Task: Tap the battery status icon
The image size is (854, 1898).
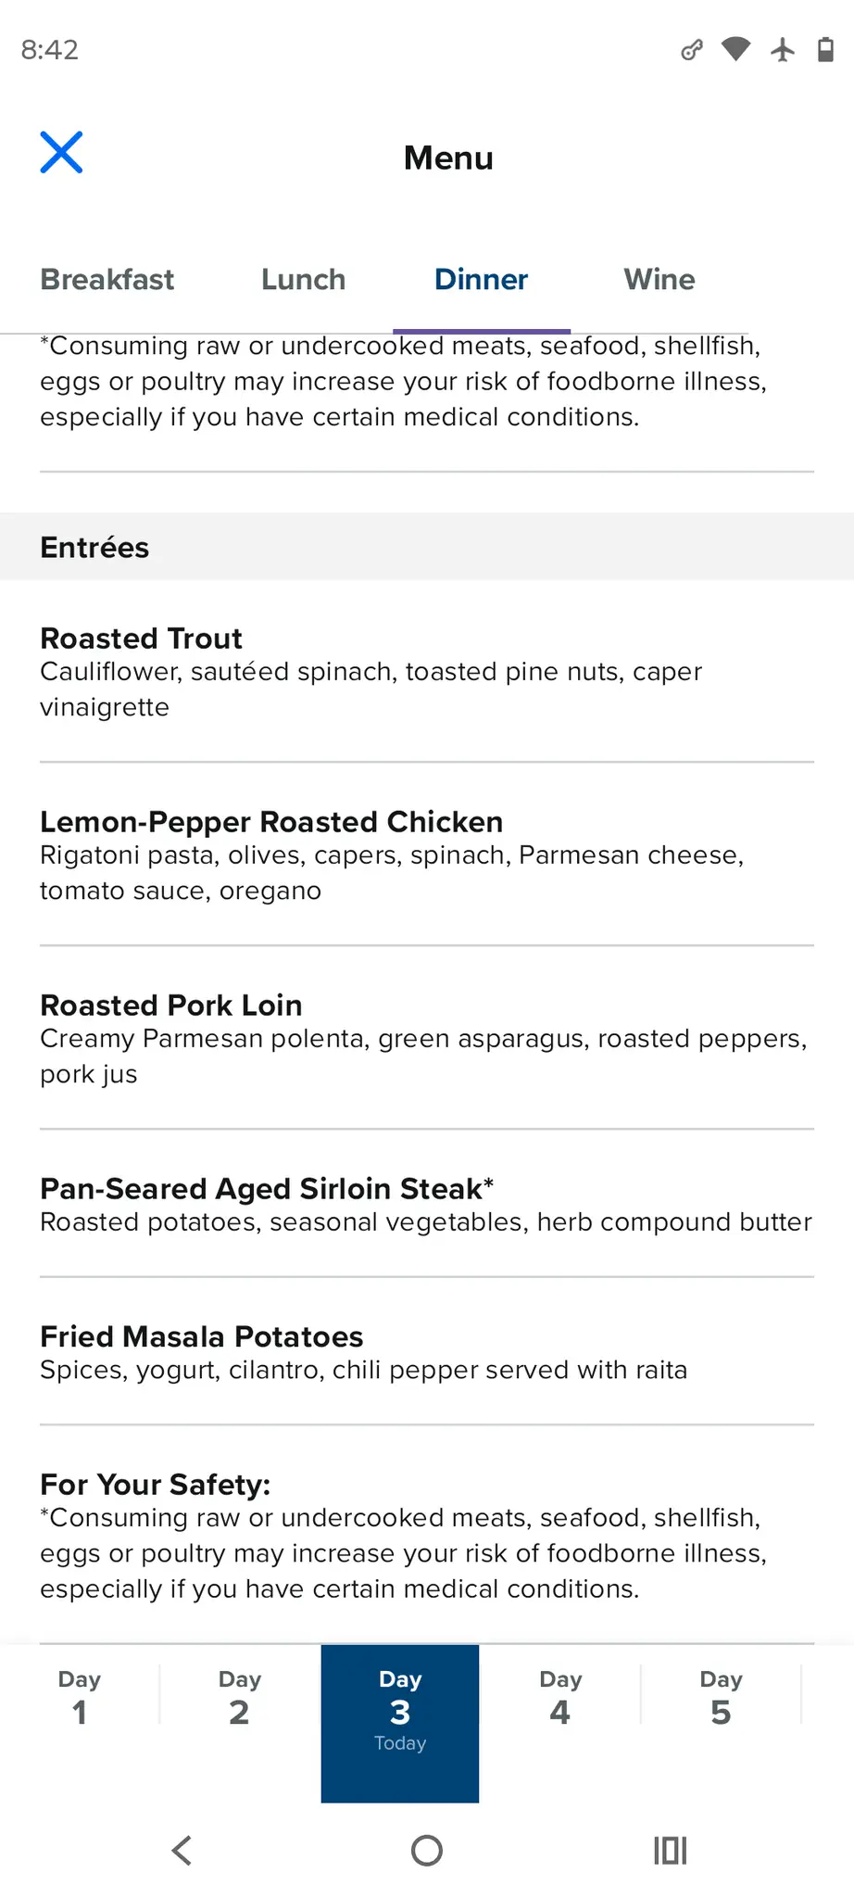Action: coord(824,49)
